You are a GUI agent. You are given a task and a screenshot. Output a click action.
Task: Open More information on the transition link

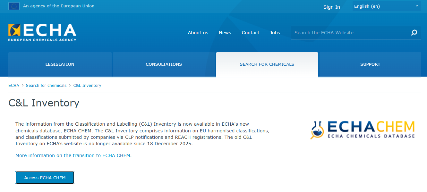point(73,155)
